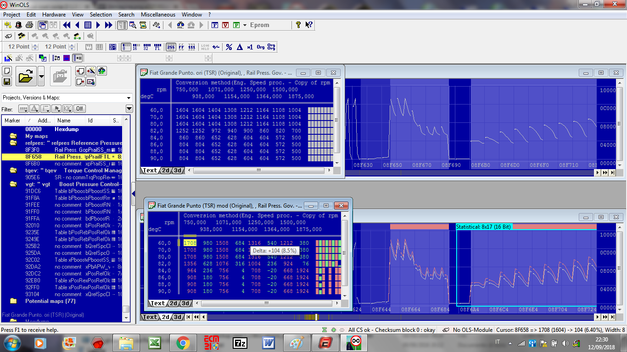Switch to floating point Fl. format

(x=157, y=47)
